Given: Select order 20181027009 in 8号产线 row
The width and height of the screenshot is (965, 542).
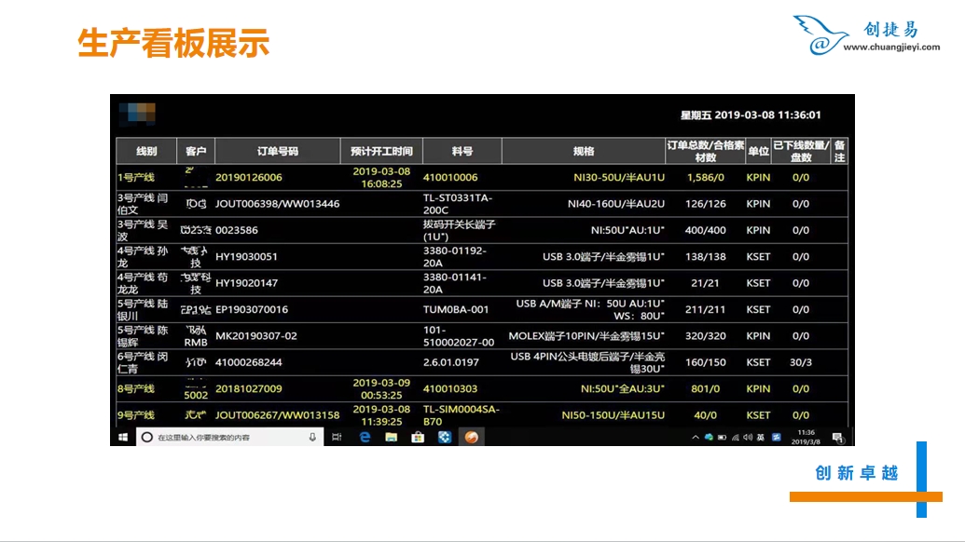Looking at the screenshot, I should click(248, 388).
